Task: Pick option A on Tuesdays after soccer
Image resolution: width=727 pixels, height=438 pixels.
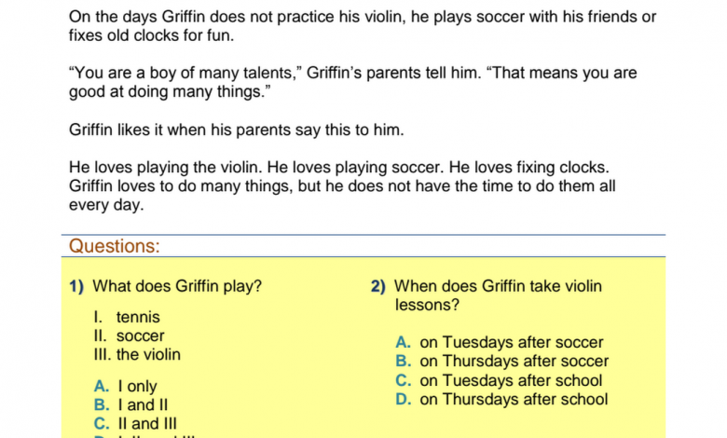Action: tap(500, 342)
